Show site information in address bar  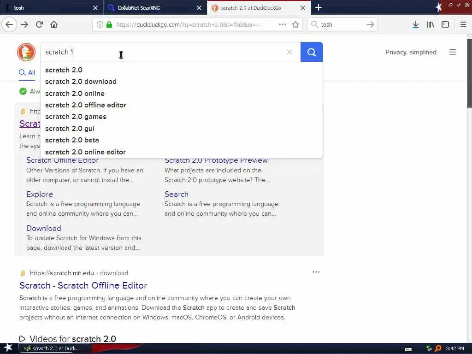[100, 24]
